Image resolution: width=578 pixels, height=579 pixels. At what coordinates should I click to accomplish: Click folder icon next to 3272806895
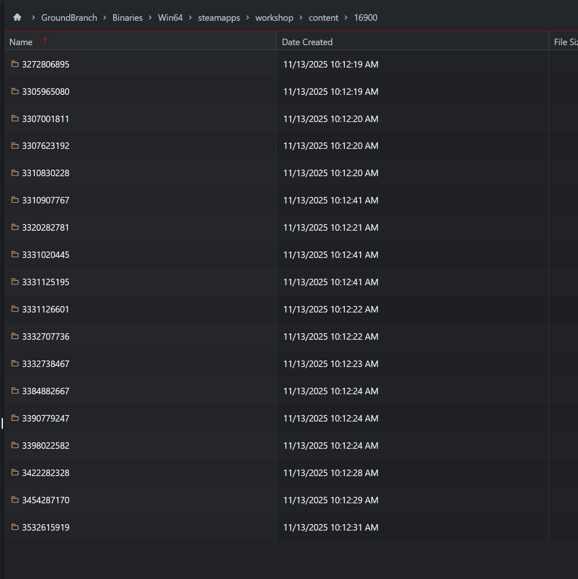point(15,64)
